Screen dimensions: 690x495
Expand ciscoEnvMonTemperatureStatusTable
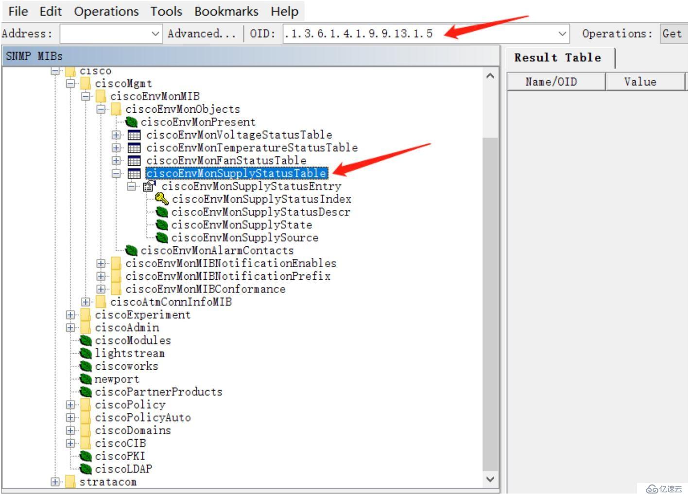[x=116, y=148]
